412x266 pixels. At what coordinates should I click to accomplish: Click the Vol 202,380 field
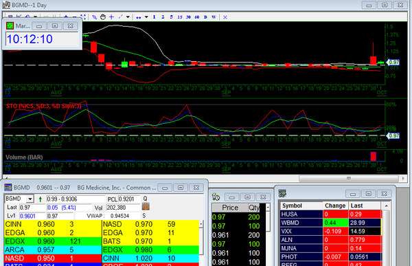[x=123, y=208]
